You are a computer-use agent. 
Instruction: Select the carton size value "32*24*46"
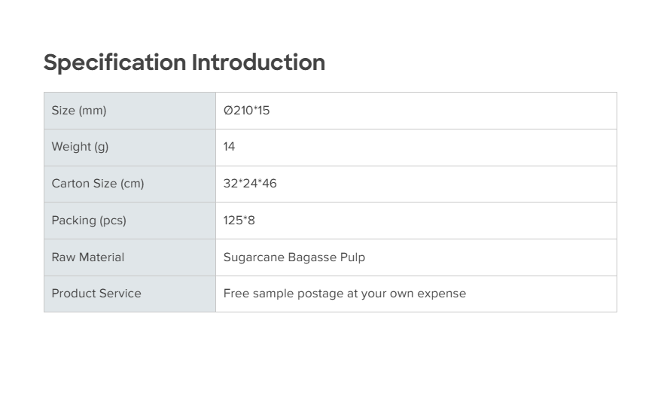[250, 184]
